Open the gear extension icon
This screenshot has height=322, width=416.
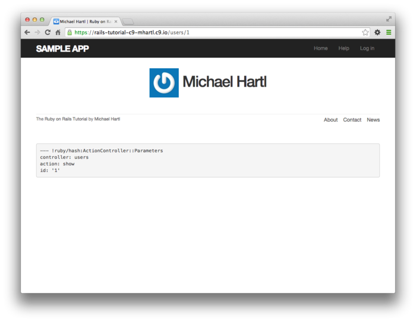tap(377, 32)
